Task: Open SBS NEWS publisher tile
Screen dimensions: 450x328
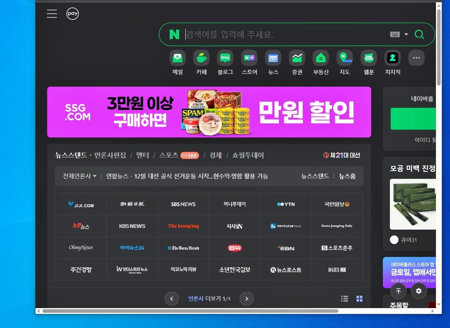Action: [183, 204]
